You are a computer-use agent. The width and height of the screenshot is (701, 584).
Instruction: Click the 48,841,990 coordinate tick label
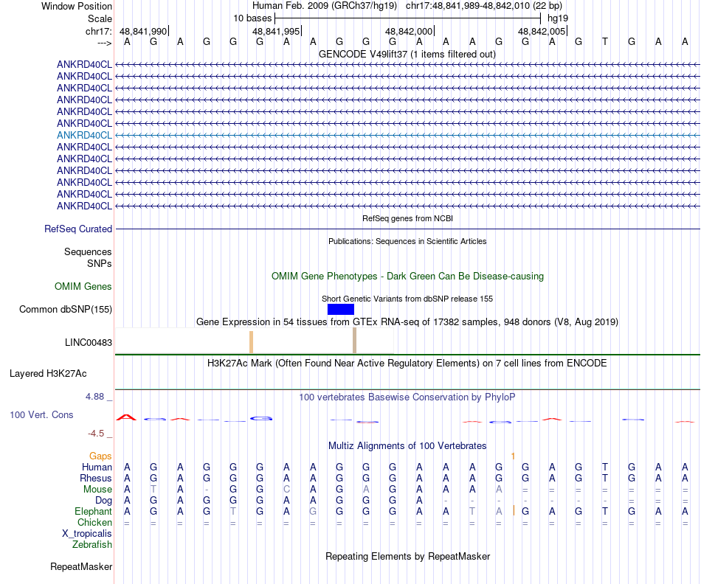[143, 31]
